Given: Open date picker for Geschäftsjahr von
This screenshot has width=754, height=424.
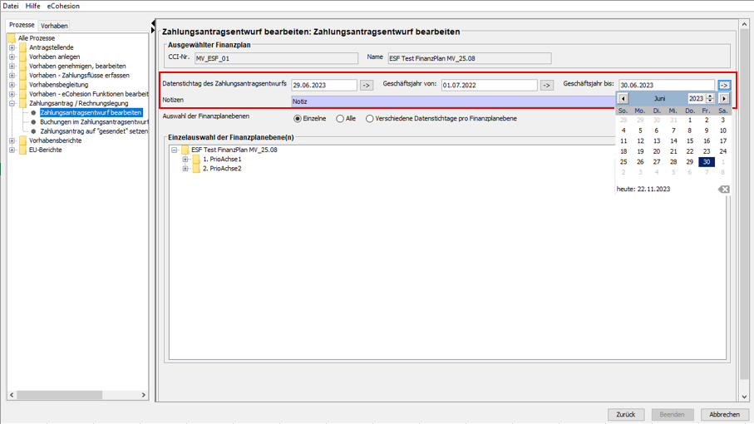Looking at the screenshot, I should coord(547,86).
